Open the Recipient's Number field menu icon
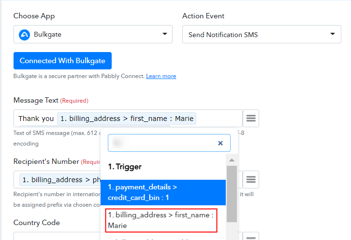 pyautogui.click(x=251, y=179)
